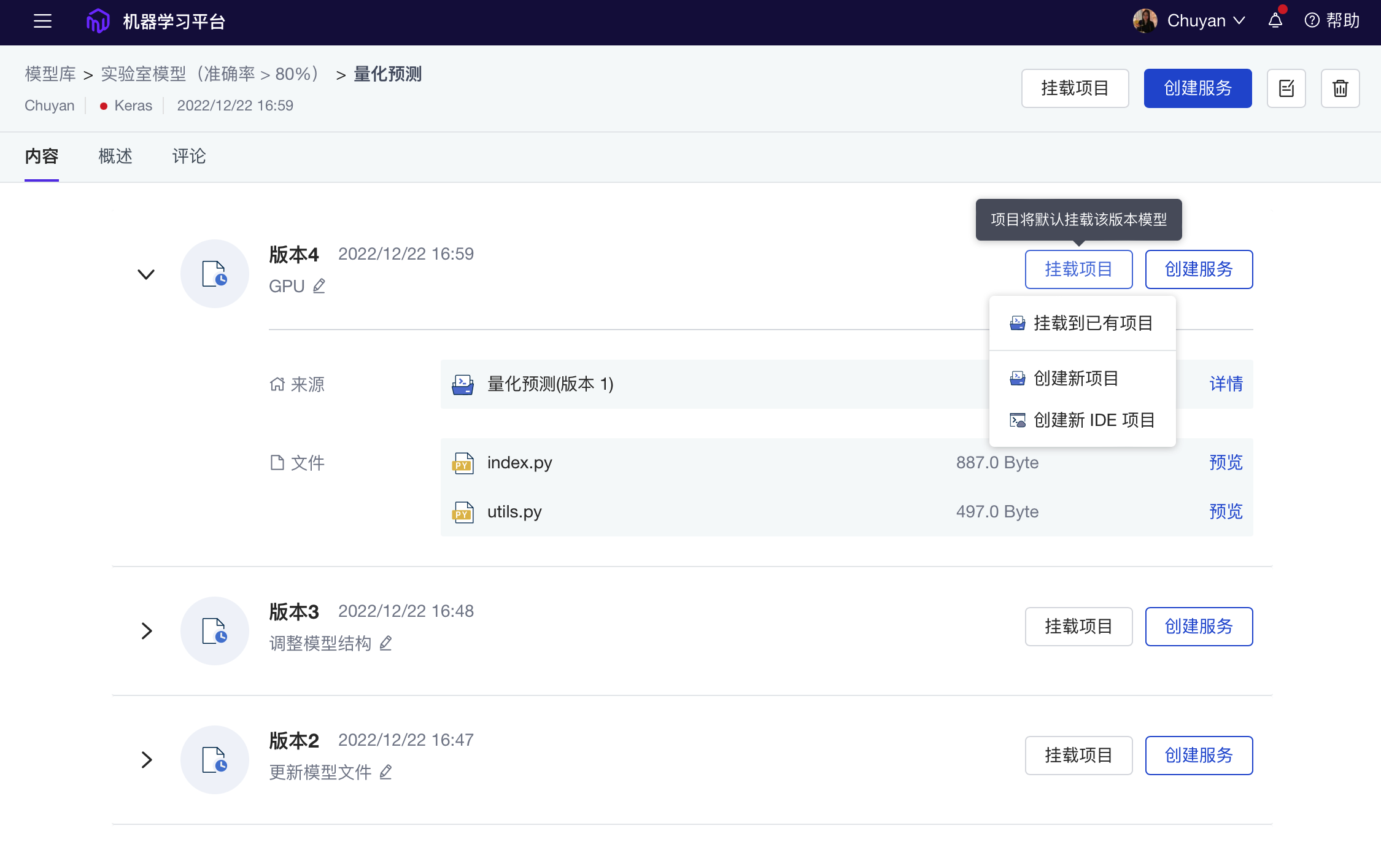Click 创建服务 for 版本2
Viewport: 1381px width, 847px height.
tap(1199, 756)
